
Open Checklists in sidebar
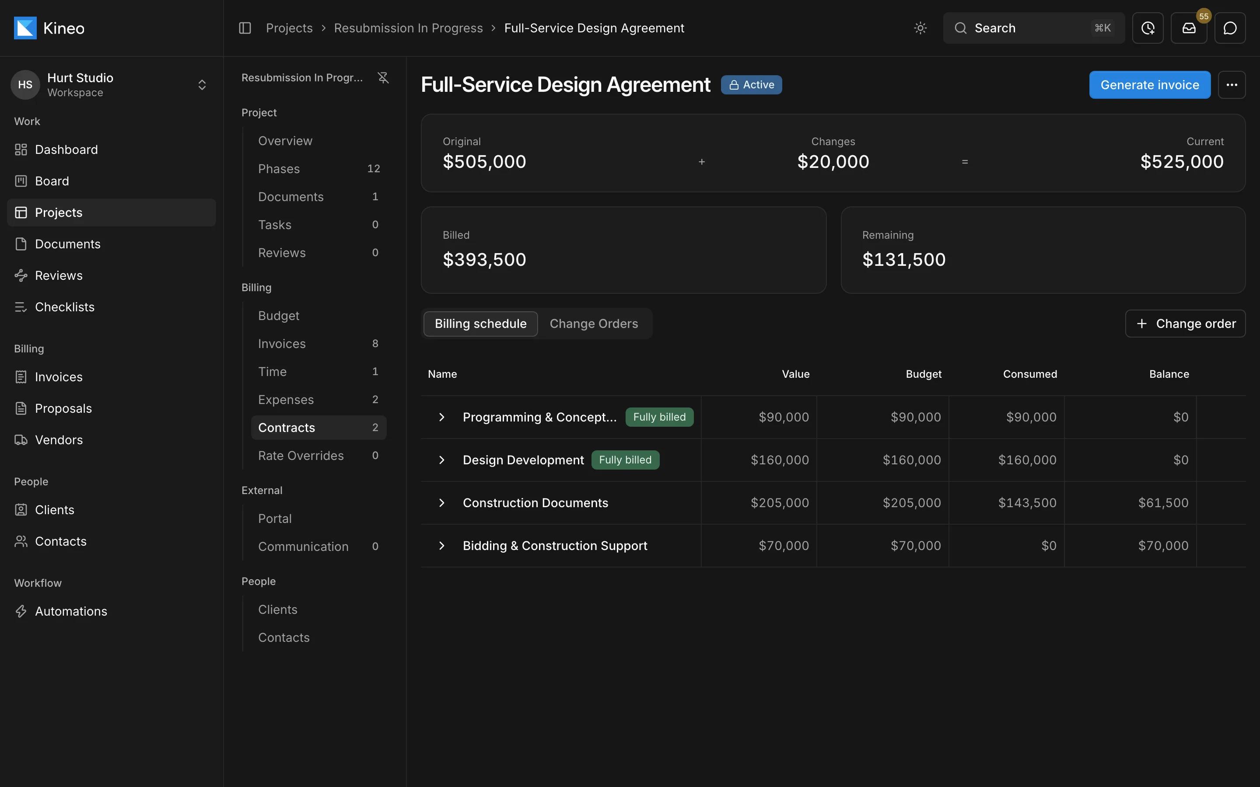(112, 307)
